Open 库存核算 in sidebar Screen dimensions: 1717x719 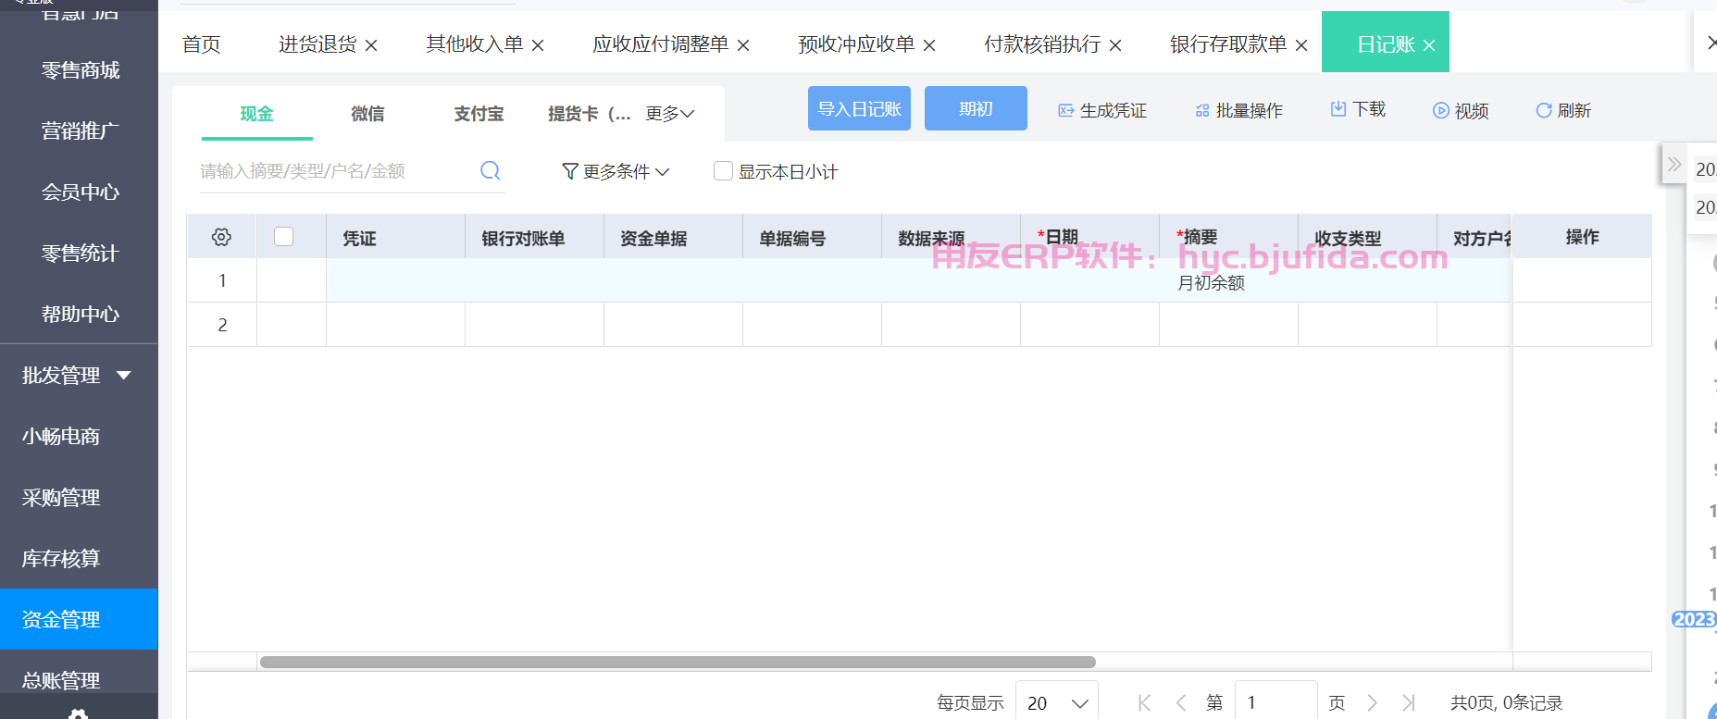(x=61, y=558)
